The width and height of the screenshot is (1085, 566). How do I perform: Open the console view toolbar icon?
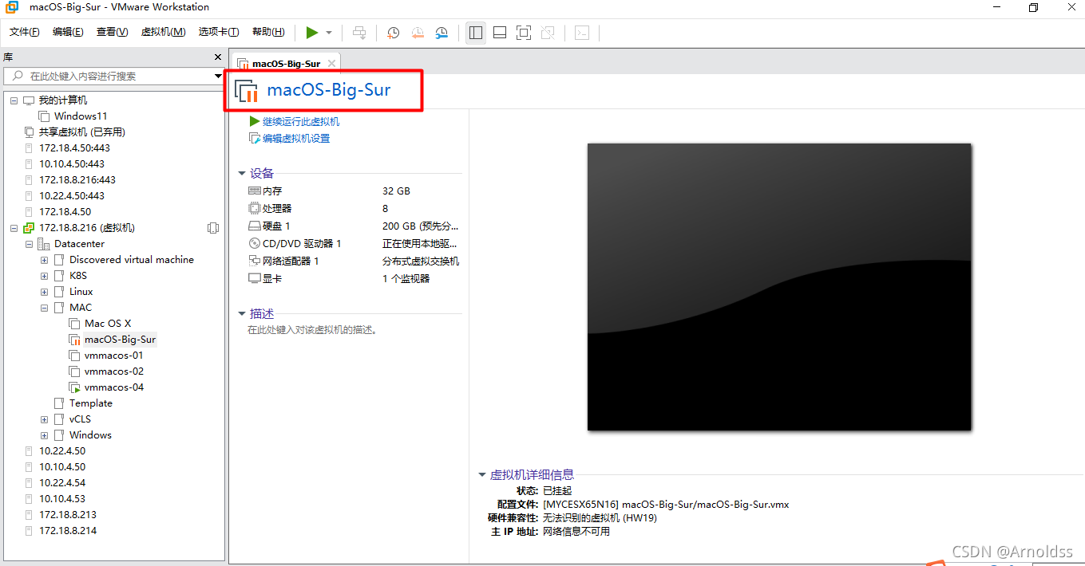point(583,33)
